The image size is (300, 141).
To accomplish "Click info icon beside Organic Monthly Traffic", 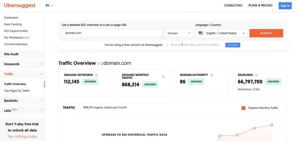I will click(x=163, y=77).
